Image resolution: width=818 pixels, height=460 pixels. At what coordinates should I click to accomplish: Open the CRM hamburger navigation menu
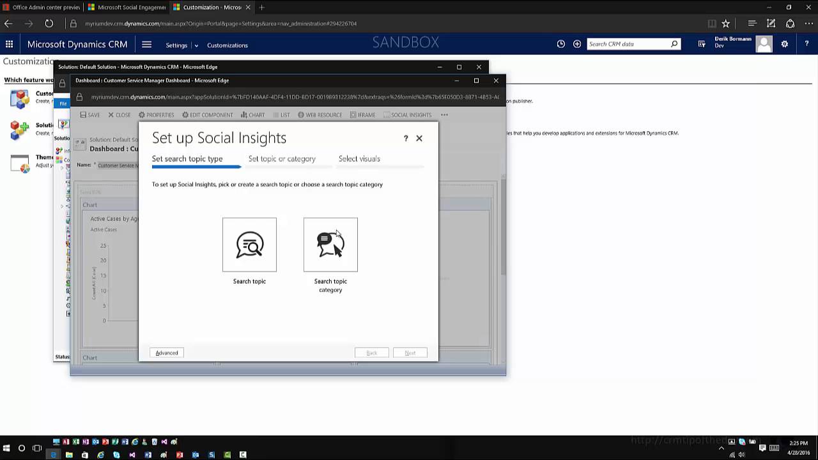click(x=146, y=45)
